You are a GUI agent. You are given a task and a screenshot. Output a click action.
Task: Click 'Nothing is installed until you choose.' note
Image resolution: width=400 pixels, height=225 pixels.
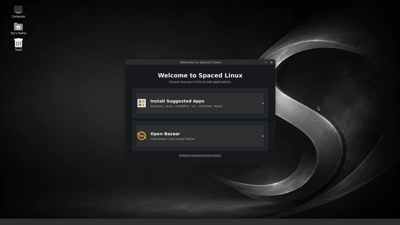pos(200,156)
